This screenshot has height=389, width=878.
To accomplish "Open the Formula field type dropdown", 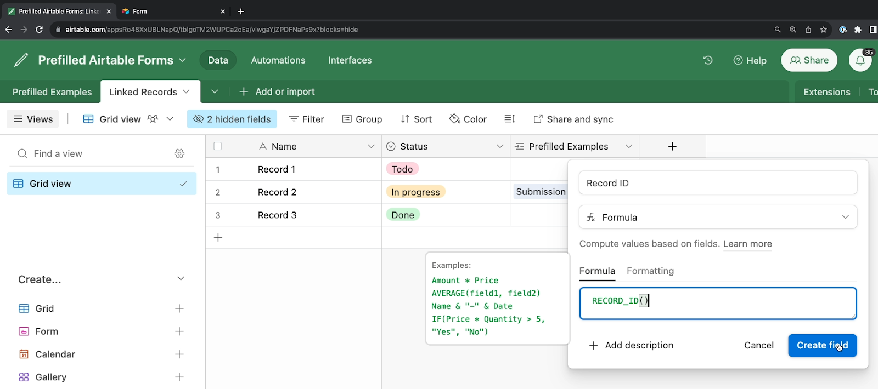I will point(718,218).
